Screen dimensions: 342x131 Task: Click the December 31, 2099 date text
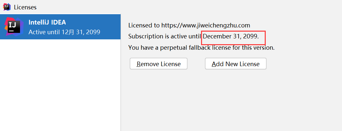coord(231,36)
